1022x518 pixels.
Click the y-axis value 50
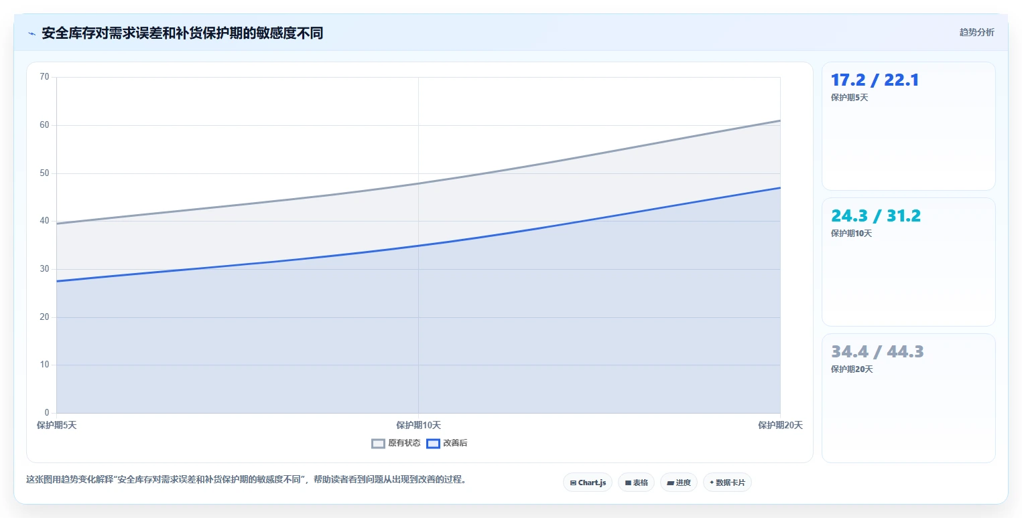[x=45, y=173]
